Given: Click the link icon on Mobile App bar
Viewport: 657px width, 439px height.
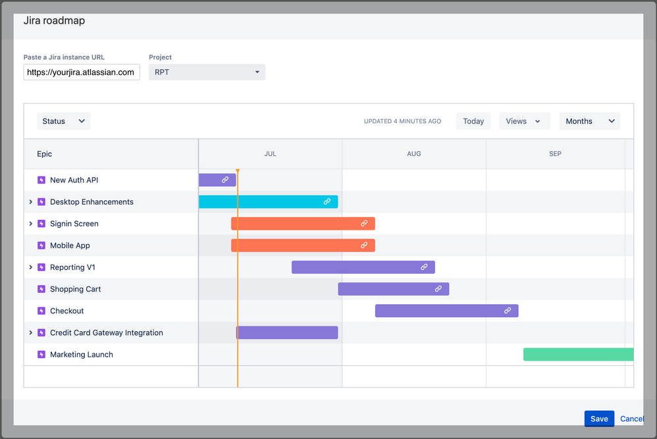Looking at the screenshot, I should 364,245.
